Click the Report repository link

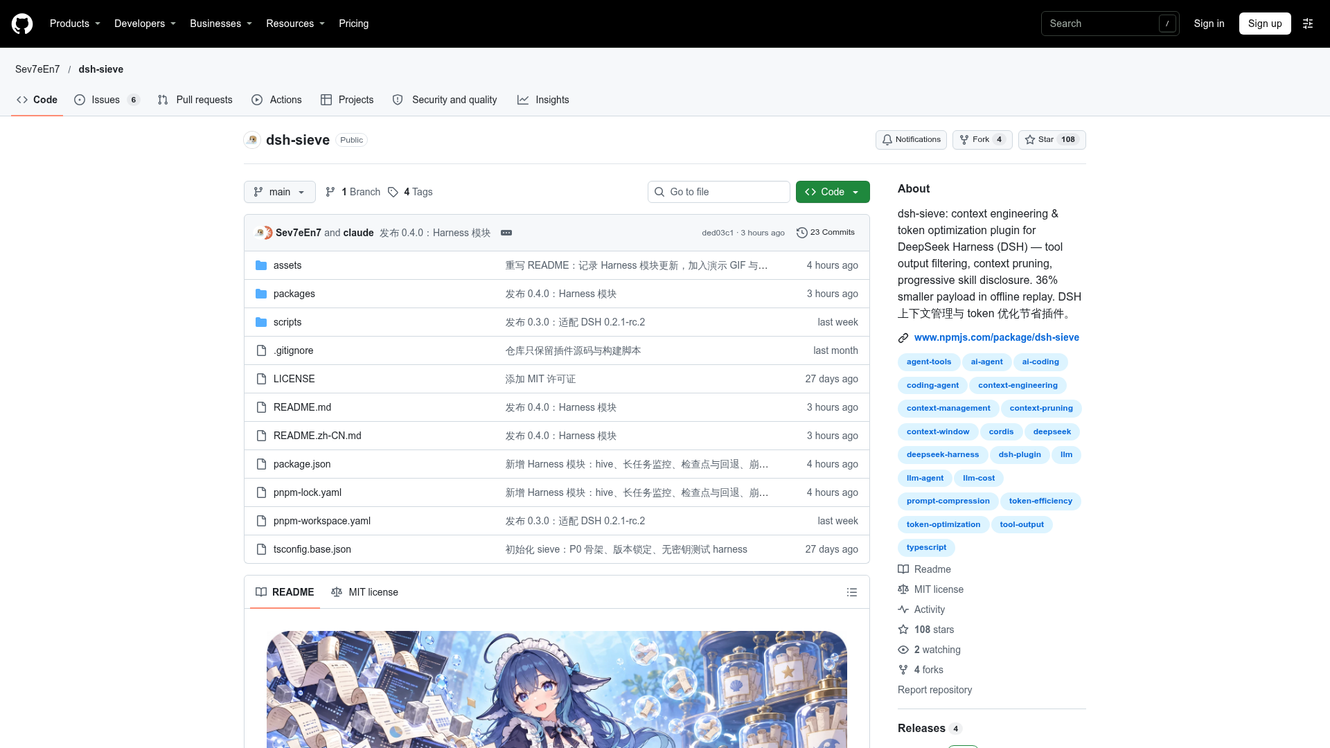[934, 690]
